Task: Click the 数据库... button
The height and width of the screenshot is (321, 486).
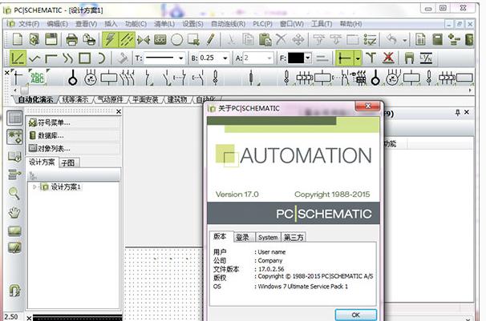Action: [x=74, y=135]
